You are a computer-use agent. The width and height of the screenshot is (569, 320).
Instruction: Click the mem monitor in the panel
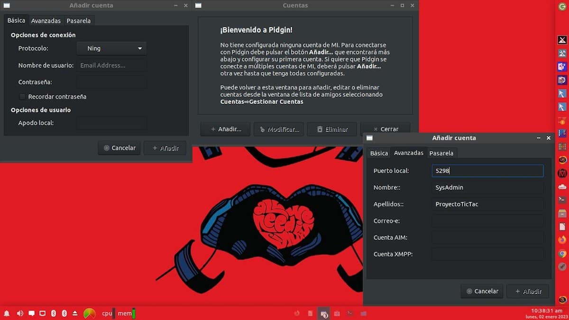coord(126,313)
